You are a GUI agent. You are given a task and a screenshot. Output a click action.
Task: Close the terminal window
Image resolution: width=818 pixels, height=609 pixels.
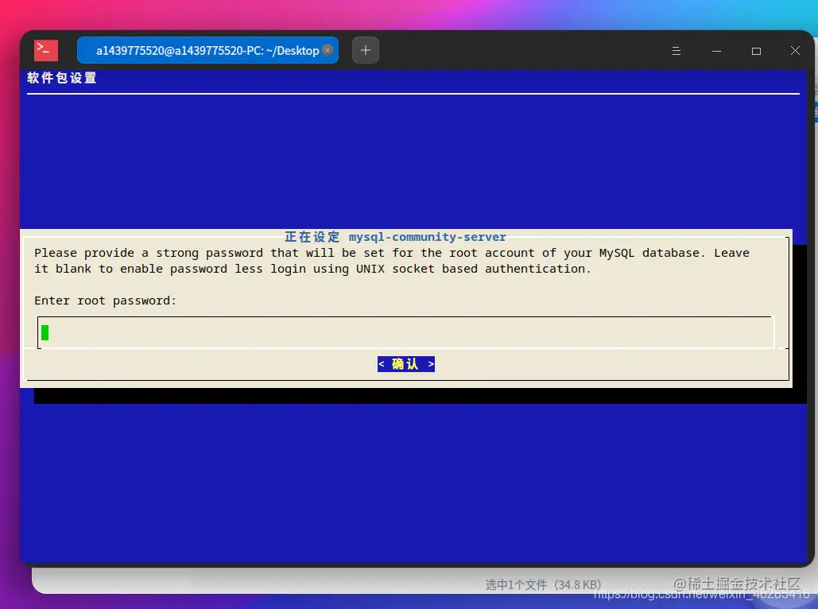tap(795, 51)
